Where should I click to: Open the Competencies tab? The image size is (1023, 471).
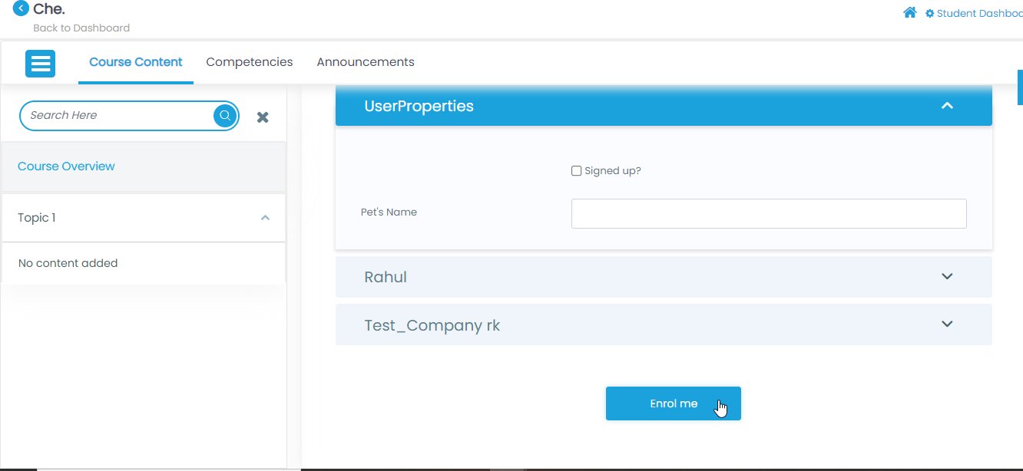(x=250, y=62)
